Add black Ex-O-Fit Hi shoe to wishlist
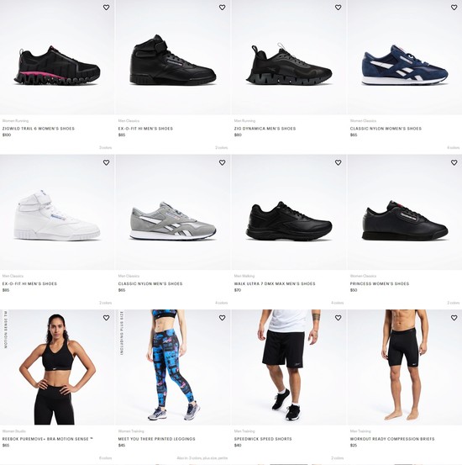Image resolution: width=462 pixels, height=465 pixels. point(222,8)
